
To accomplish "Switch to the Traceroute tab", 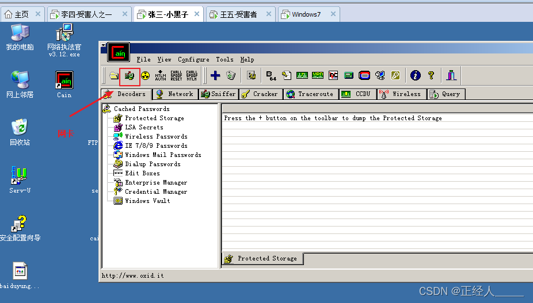I will (x=311, y=94).
